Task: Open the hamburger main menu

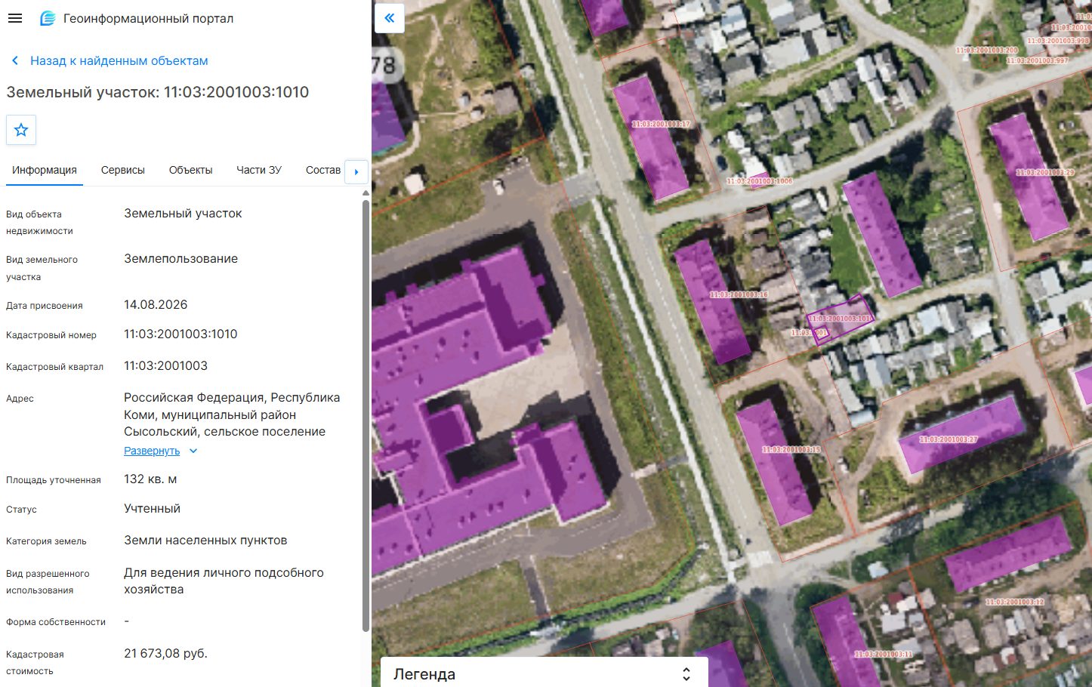Action: pyautogui.click(x=15, y=18)
